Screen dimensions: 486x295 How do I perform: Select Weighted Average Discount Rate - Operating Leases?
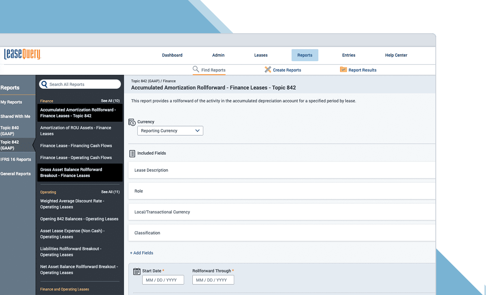72,204
